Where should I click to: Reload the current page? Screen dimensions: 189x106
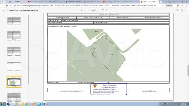pyautogui.click(x=11, y=5)
